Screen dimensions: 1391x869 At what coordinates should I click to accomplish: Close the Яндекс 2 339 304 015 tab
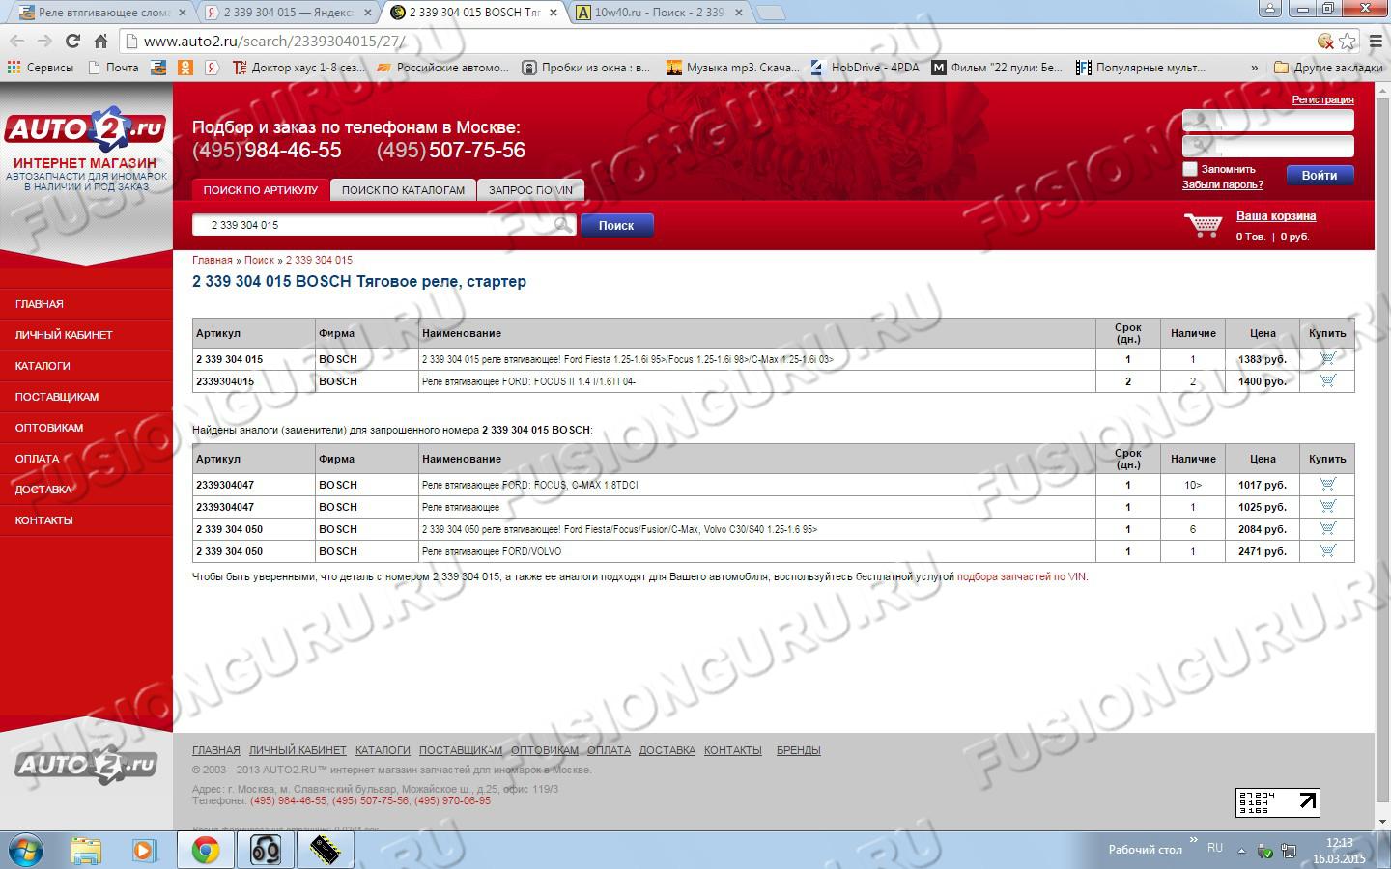(x=367, y=13)
